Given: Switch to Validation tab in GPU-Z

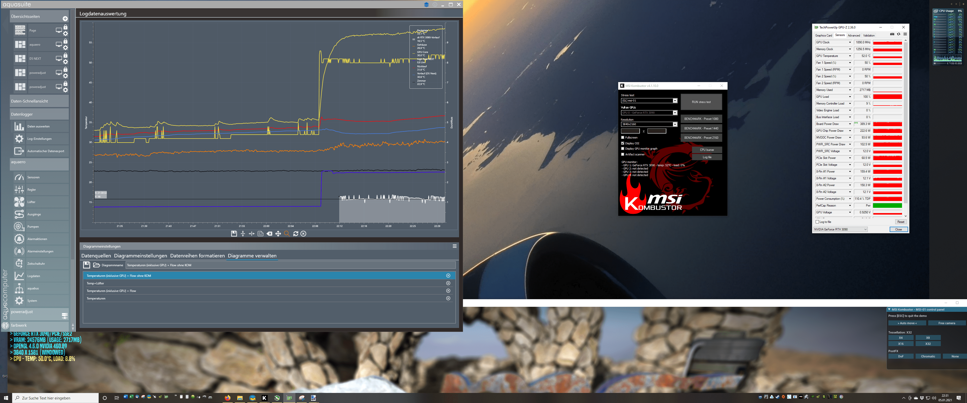Looking at the screenshot, I should pos(869,36).
